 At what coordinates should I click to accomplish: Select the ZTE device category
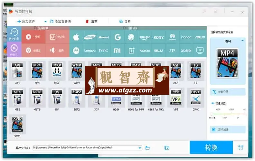172,51
